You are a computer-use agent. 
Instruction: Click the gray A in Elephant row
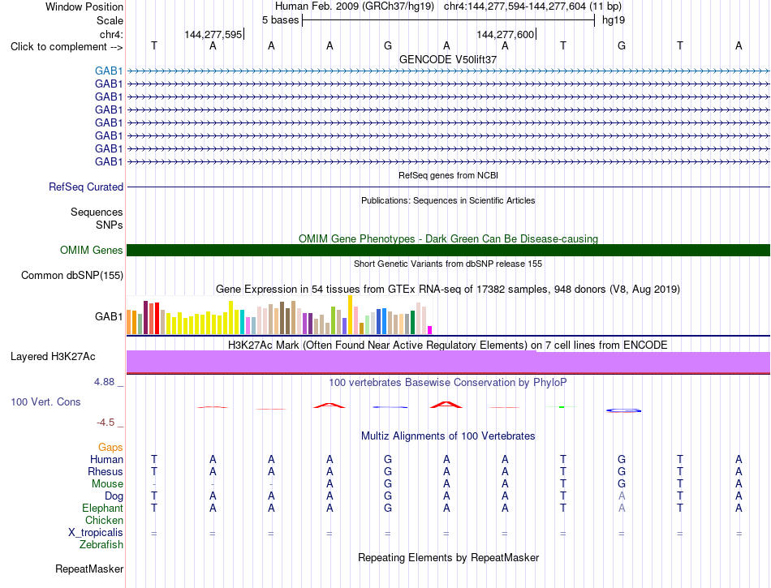(x=622, y=508)
